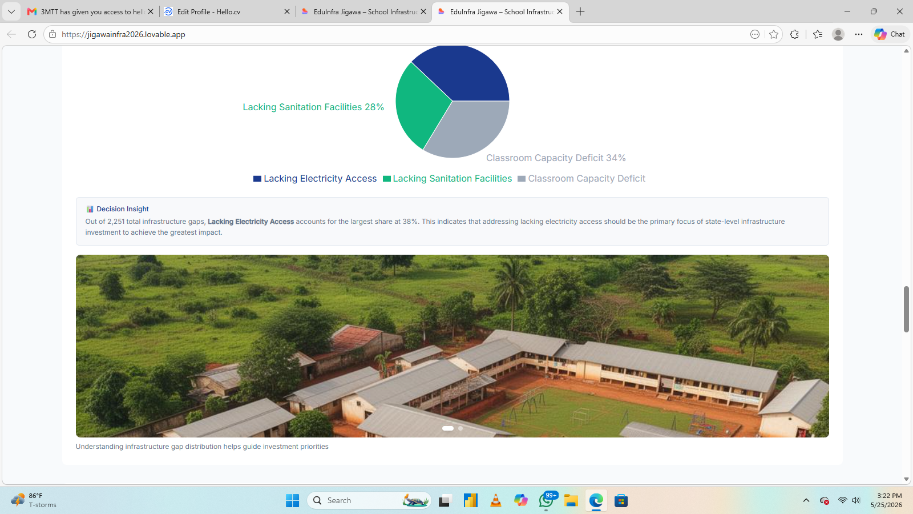Image resolution: width=913 pixels, height=514 pixels.
Task: Close the Gmail 3MTT tab
Action: click(x=151, y=11)
